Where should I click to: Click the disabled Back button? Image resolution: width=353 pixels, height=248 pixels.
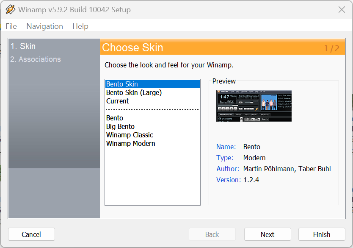point(212,234)
